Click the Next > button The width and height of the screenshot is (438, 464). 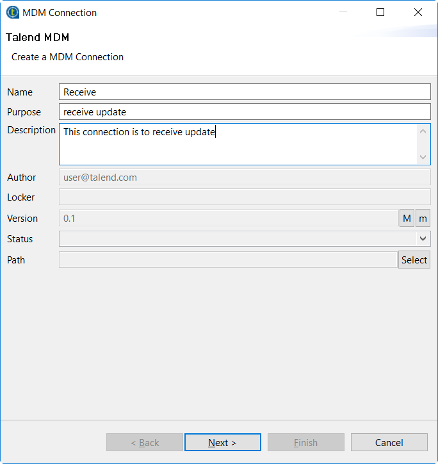(222, 442)
